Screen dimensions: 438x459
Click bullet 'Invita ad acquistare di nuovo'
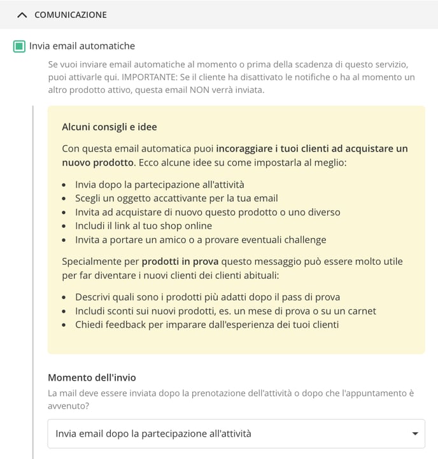coord(208,212)
